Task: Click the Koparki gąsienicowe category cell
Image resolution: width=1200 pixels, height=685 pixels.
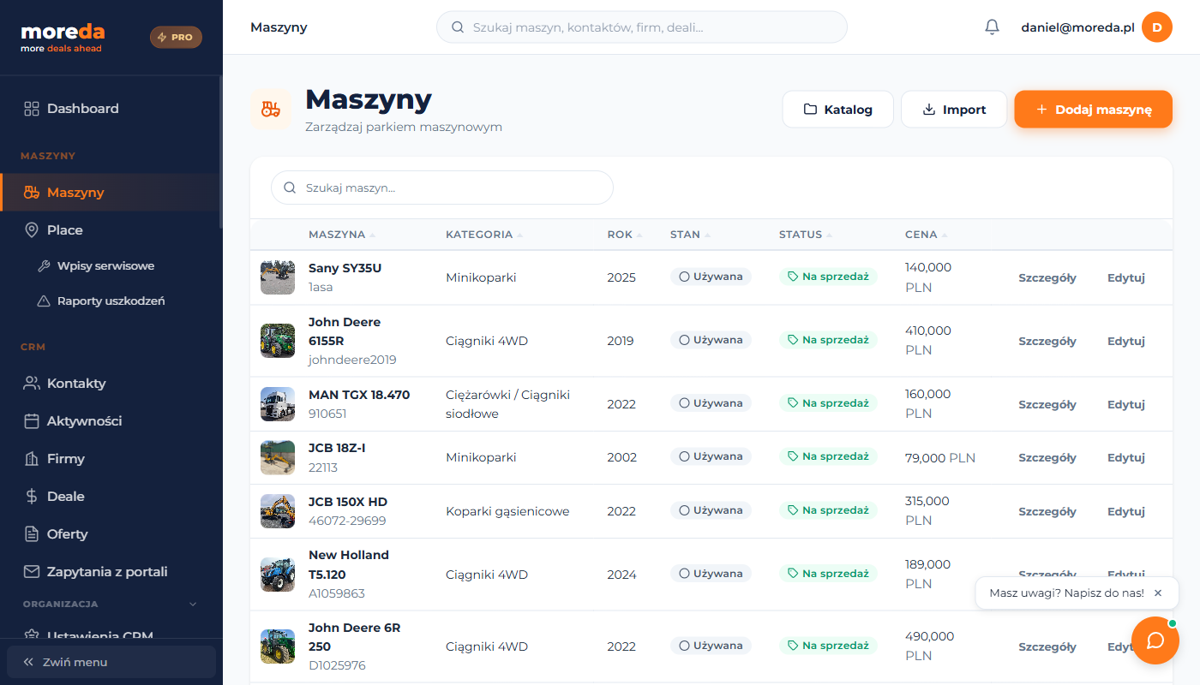Action: pyautogui.click(x=507, y=511)
